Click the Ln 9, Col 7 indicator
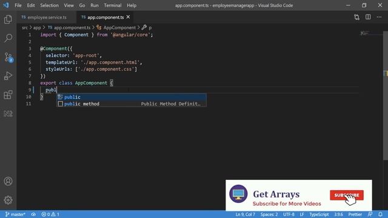388x218 pixels. click(x=245, y=214)
